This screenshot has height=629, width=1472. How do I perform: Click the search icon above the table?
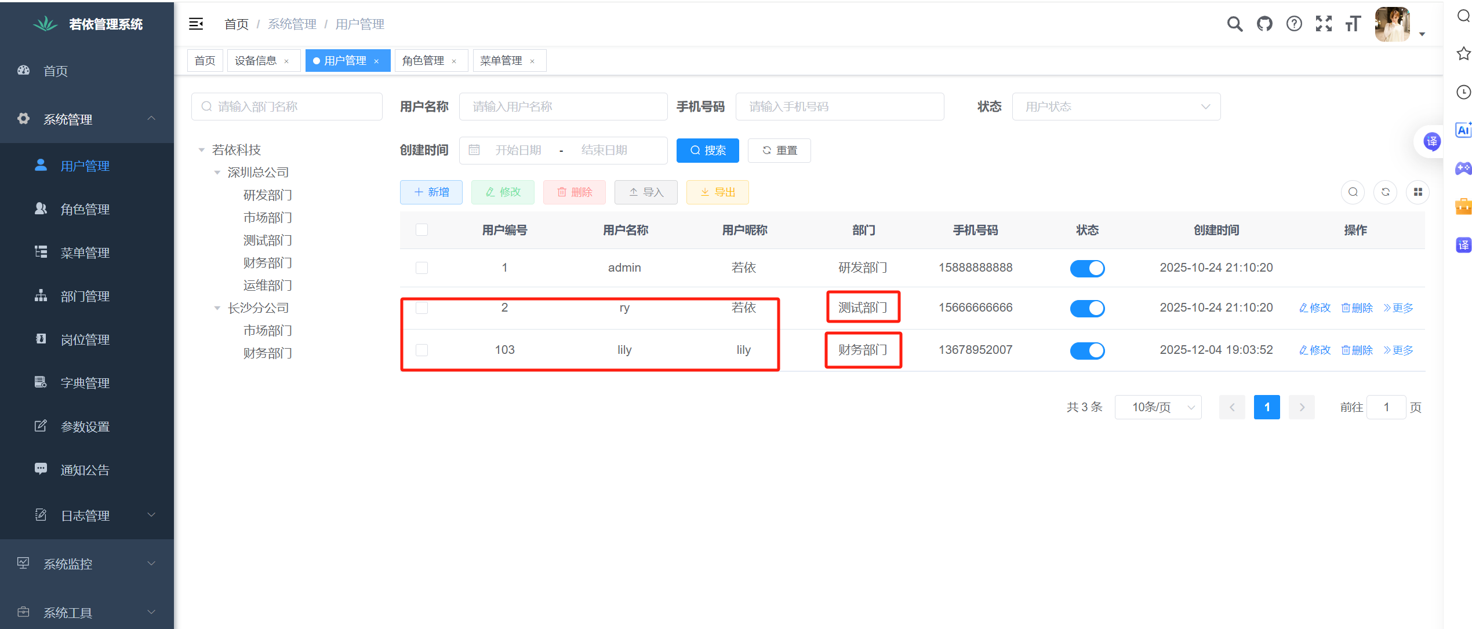[1353, 192]
